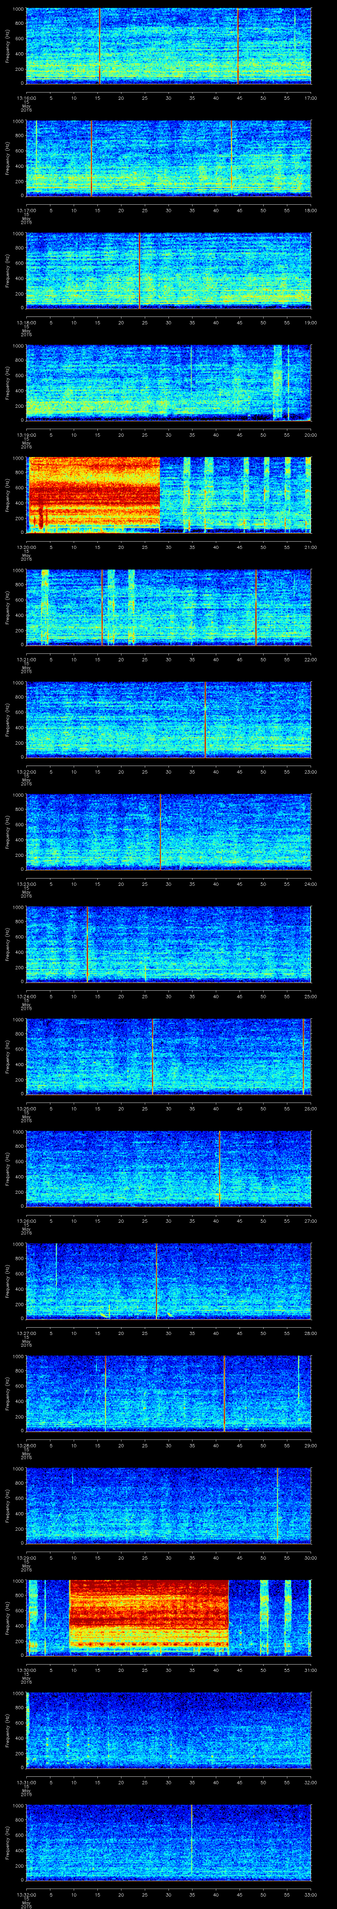Click the 21:00 end time label
This screenshot has width=337, height=1909.
coord(310,547)
